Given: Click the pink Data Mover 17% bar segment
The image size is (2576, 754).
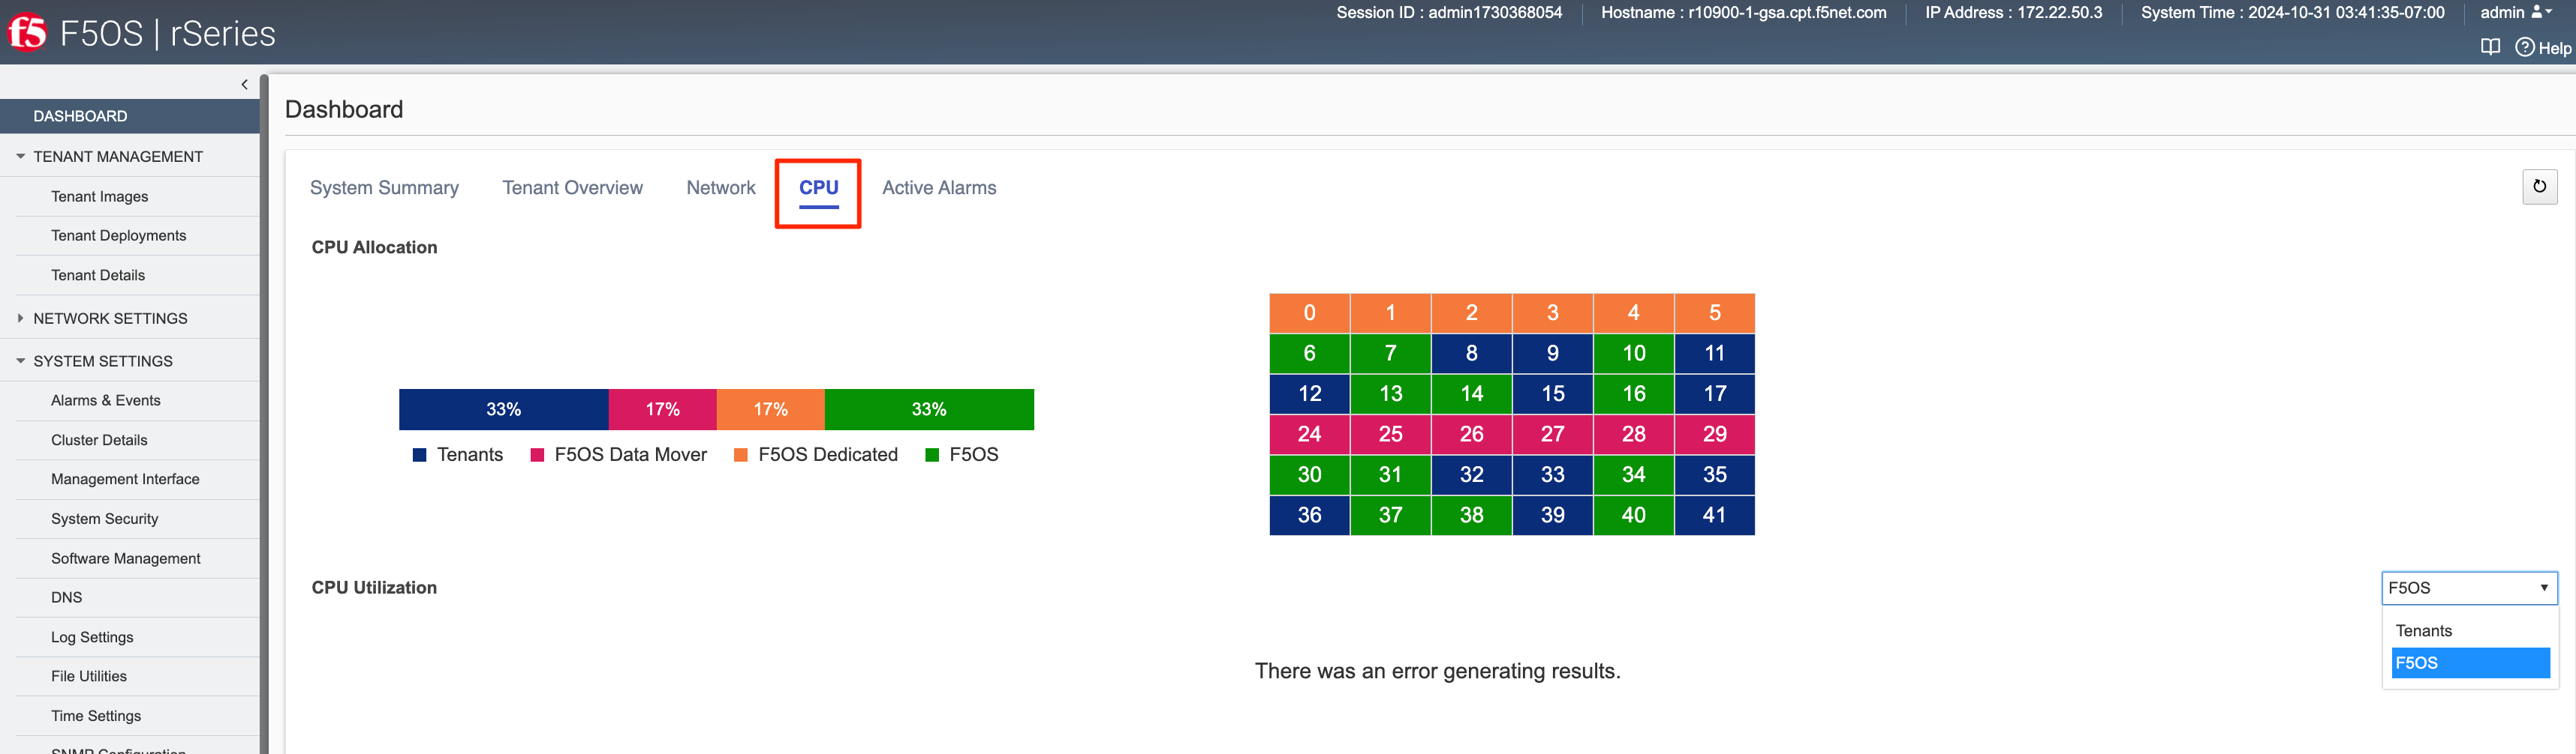Looking at the screenshot, I should coord(662,409).
